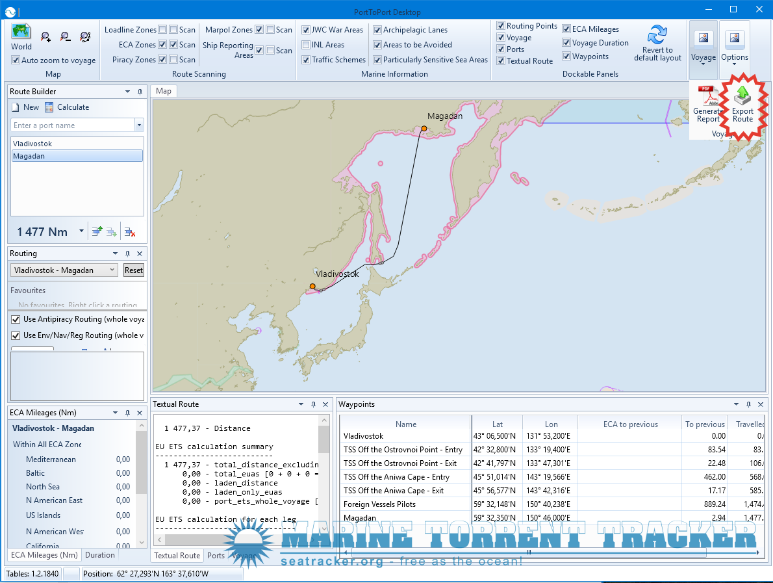Select the Textual Route bottom tab
Viewport: 773px width, 583px height.
(x=177, y=556)
